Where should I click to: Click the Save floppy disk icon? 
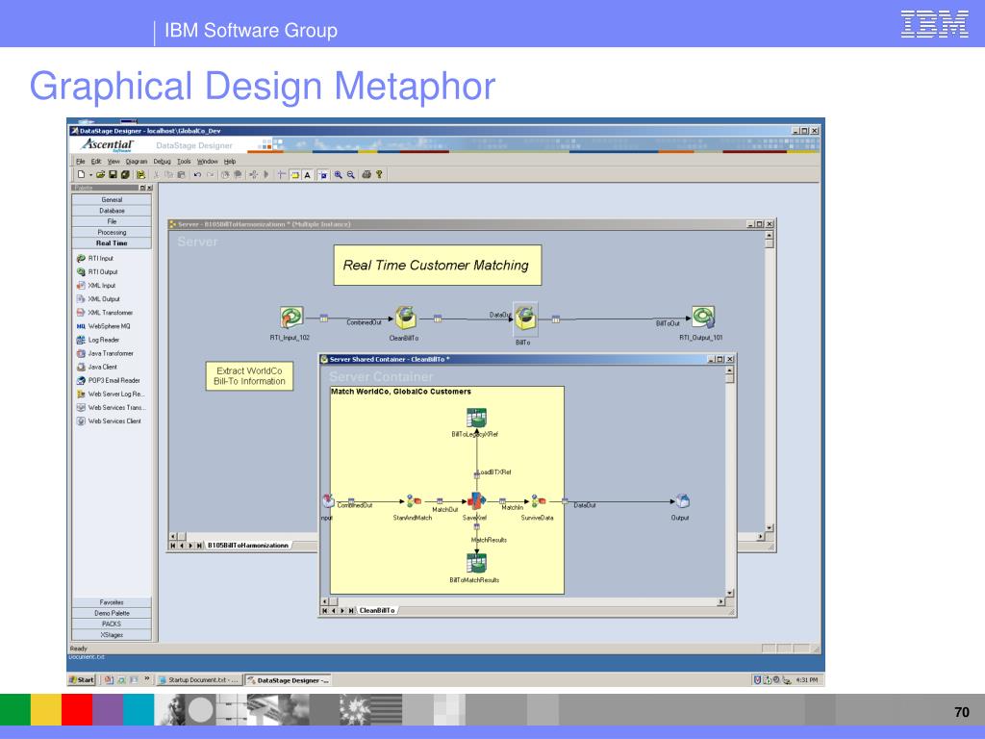click(x=114, y=175)
